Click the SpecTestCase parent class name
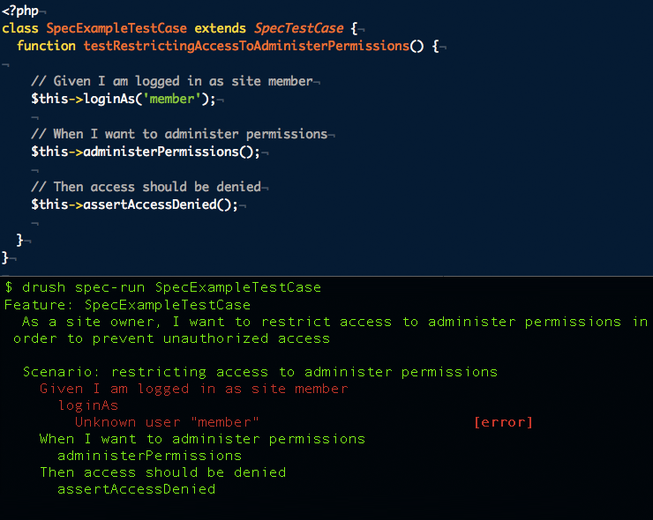Viewport: 653px width, 520px height. point(279,28)
